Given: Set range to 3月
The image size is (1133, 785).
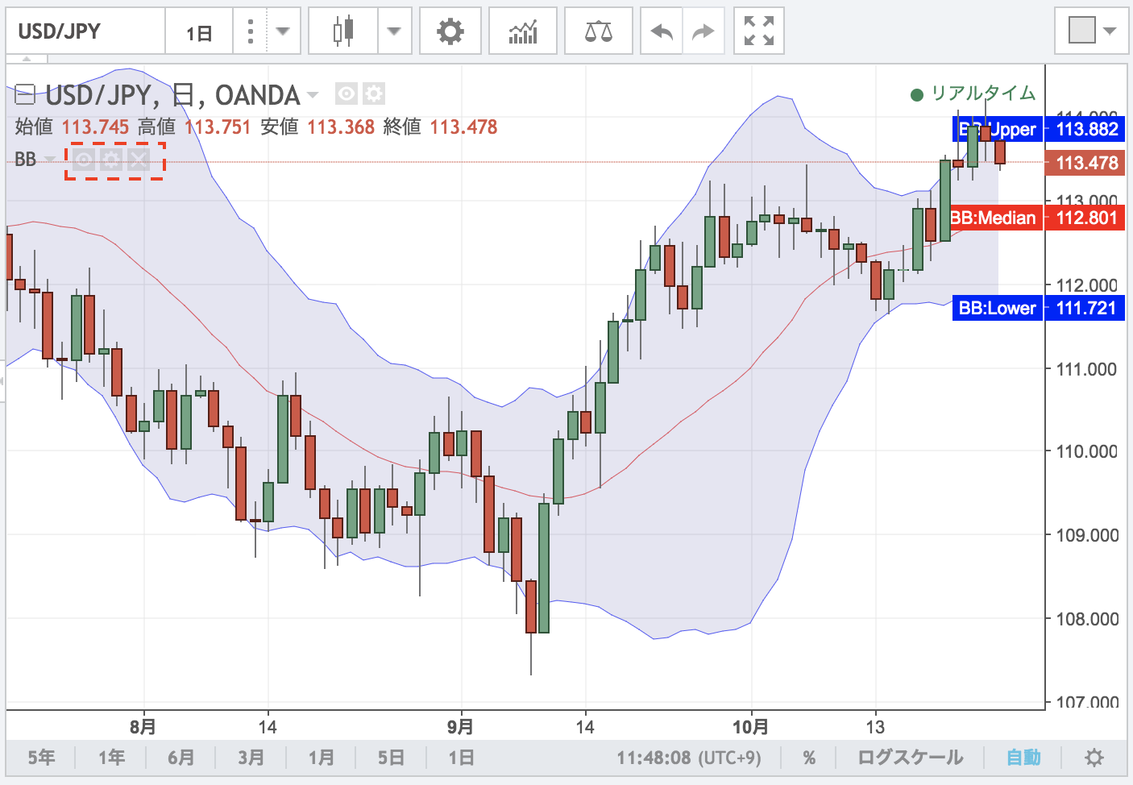Looking at the screenshot, I should point(251,758).
